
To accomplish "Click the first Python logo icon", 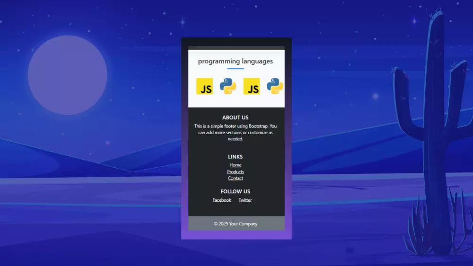I will pos(228,86).
